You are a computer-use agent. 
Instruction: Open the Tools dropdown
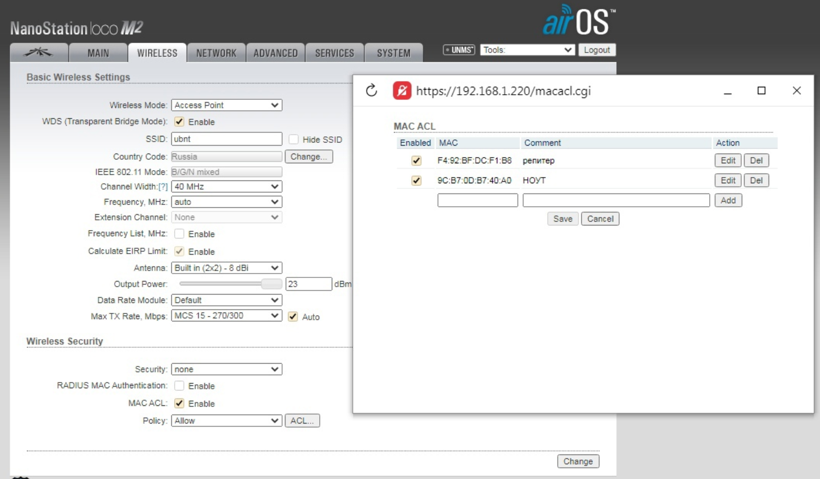coord(528,50)
